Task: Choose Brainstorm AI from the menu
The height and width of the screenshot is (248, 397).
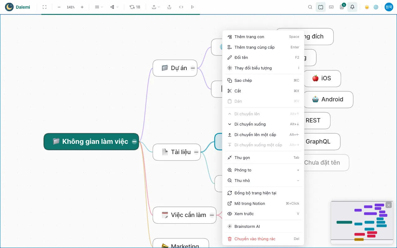Action: tap(263, 226)
